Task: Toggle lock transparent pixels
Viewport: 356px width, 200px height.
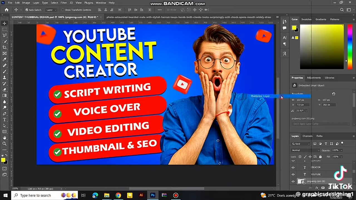Action: pos(300,157)
